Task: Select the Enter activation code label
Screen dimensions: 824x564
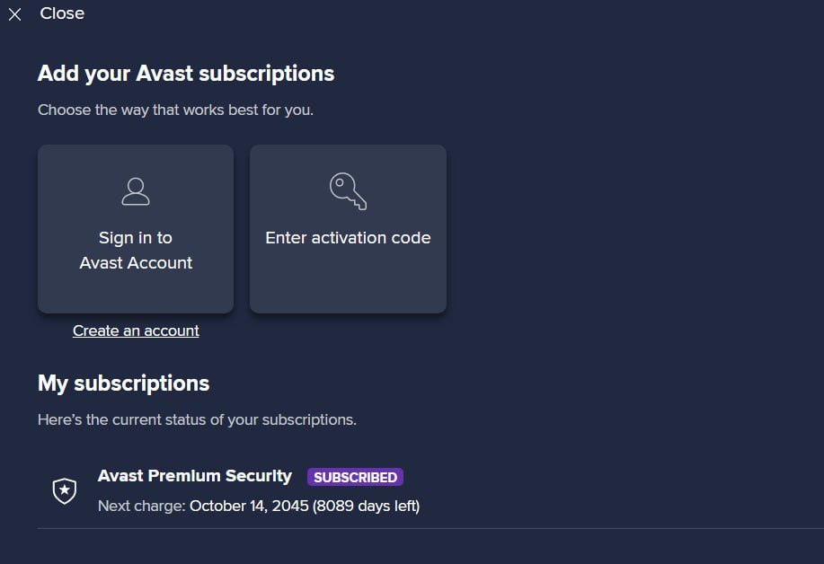Action: pyautogui.click(x=348, y=238)
